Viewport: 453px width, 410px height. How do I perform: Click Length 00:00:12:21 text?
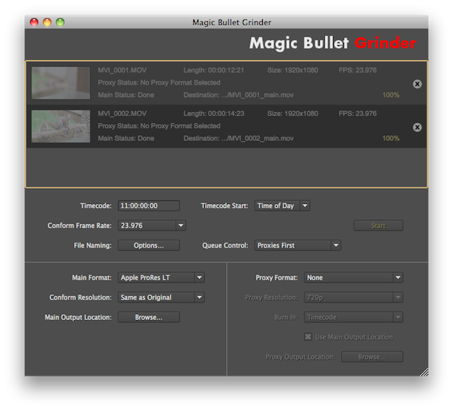coord(214,70)
